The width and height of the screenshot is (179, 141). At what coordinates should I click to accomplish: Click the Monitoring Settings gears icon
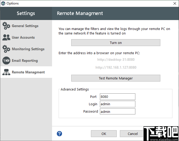tap(6, 49)
